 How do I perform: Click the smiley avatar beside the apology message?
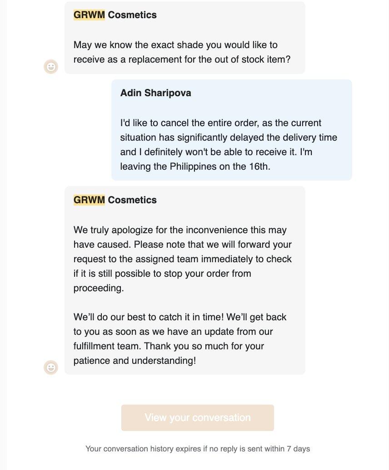[51, 367]
